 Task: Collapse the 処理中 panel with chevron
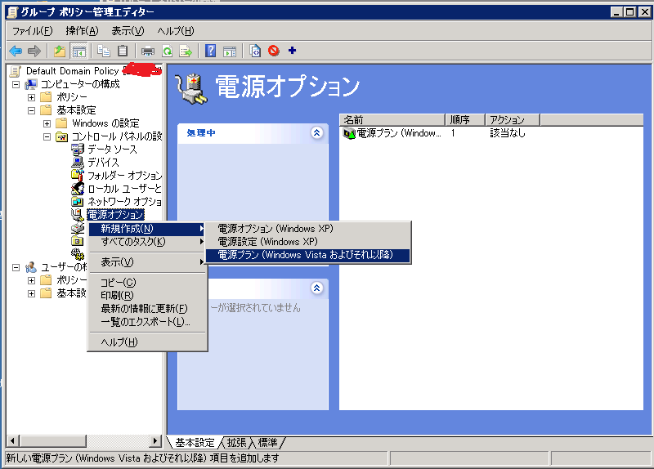point(316,133)
